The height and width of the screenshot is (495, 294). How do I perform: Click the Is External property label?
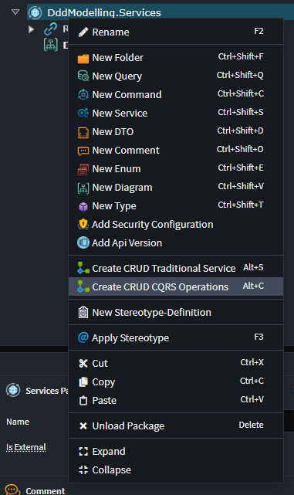pos(26,447)
